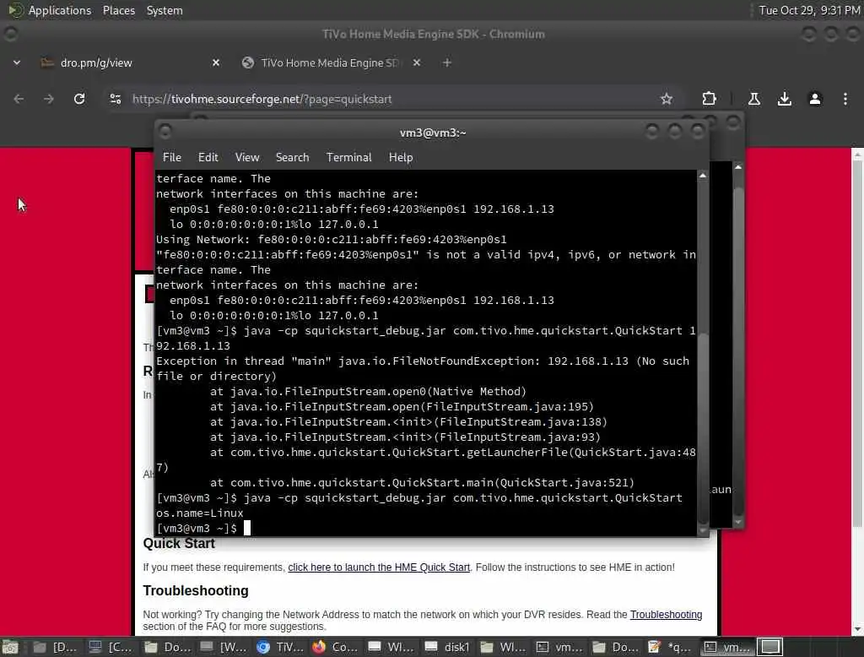Open terminal View menu
This screenshot has width=864, height=657.
[247, 157]
